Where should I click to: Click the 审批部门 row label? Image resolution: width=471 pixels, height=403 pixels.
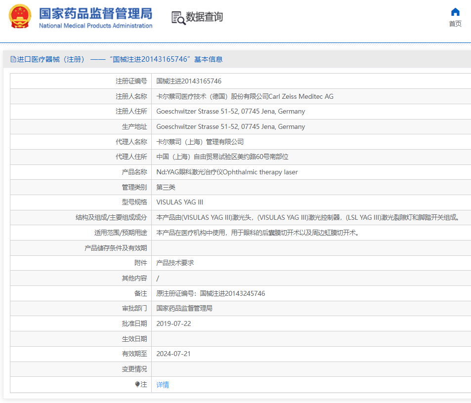coord(134,308)
